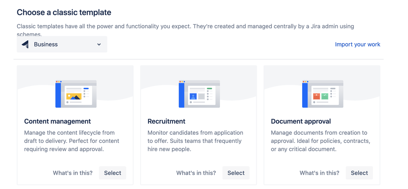Open the Business template type selector

coord(62,44)
